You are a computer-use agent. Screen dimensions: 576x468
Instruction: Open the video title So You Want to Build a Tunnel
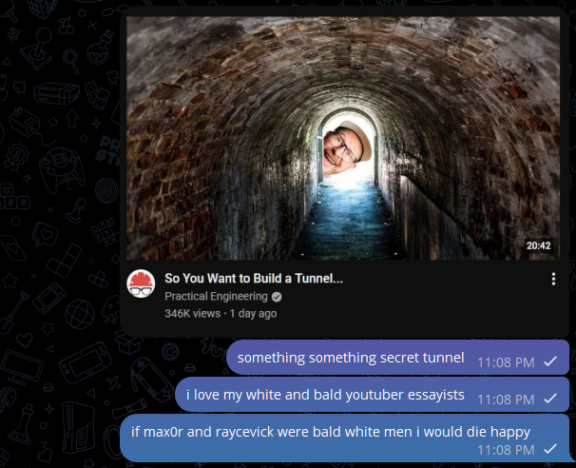(254, 279)
